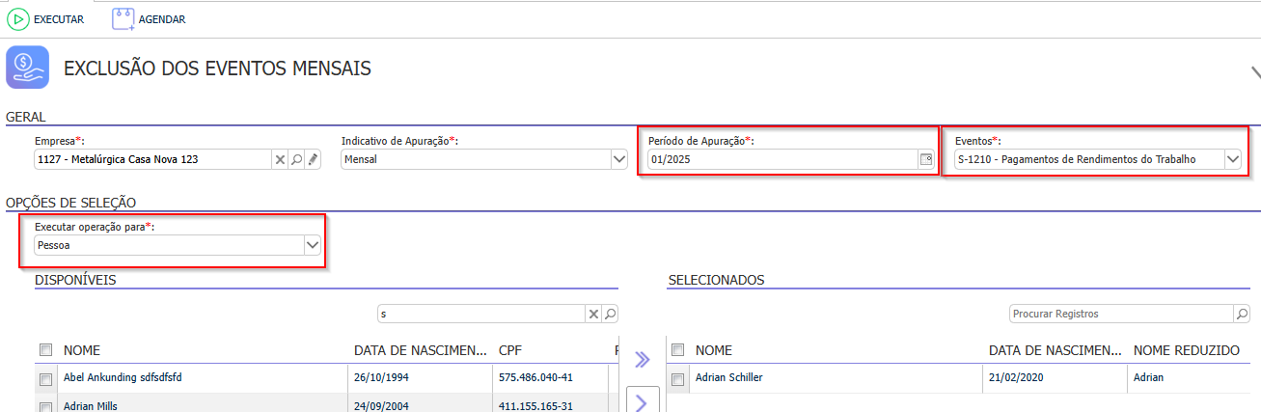
Task: Move selected record with single-arrow button
Action: 643,402
